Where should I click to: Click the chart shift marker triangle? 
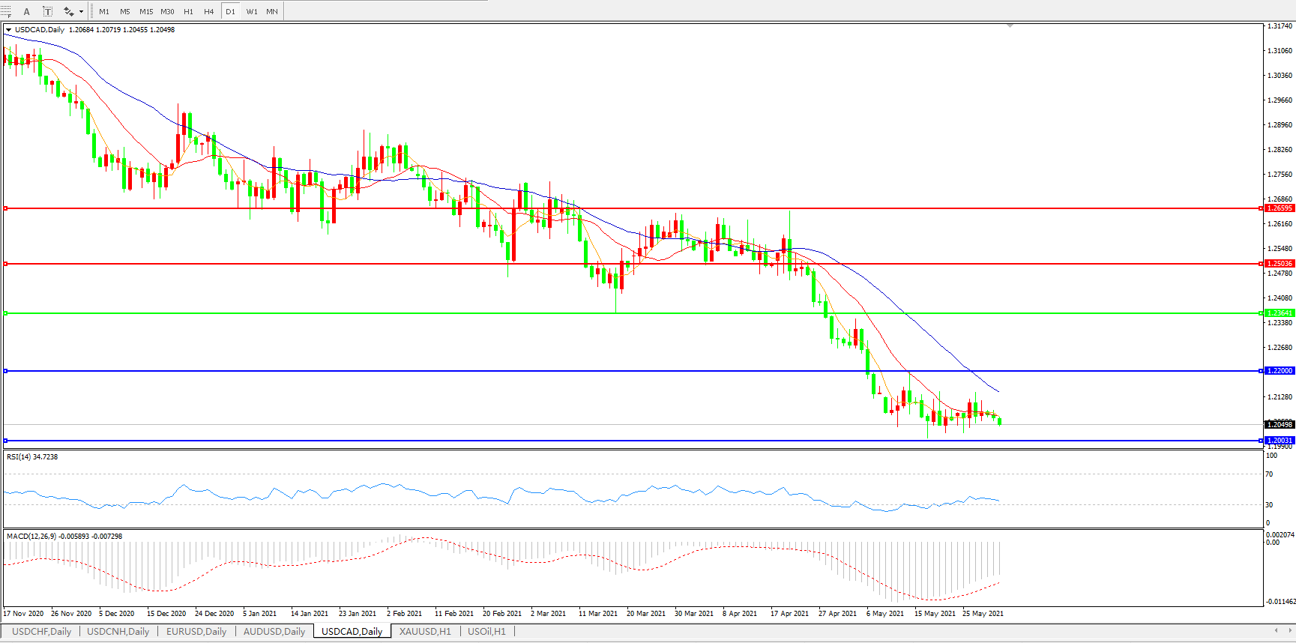(x=1010, y=26)
